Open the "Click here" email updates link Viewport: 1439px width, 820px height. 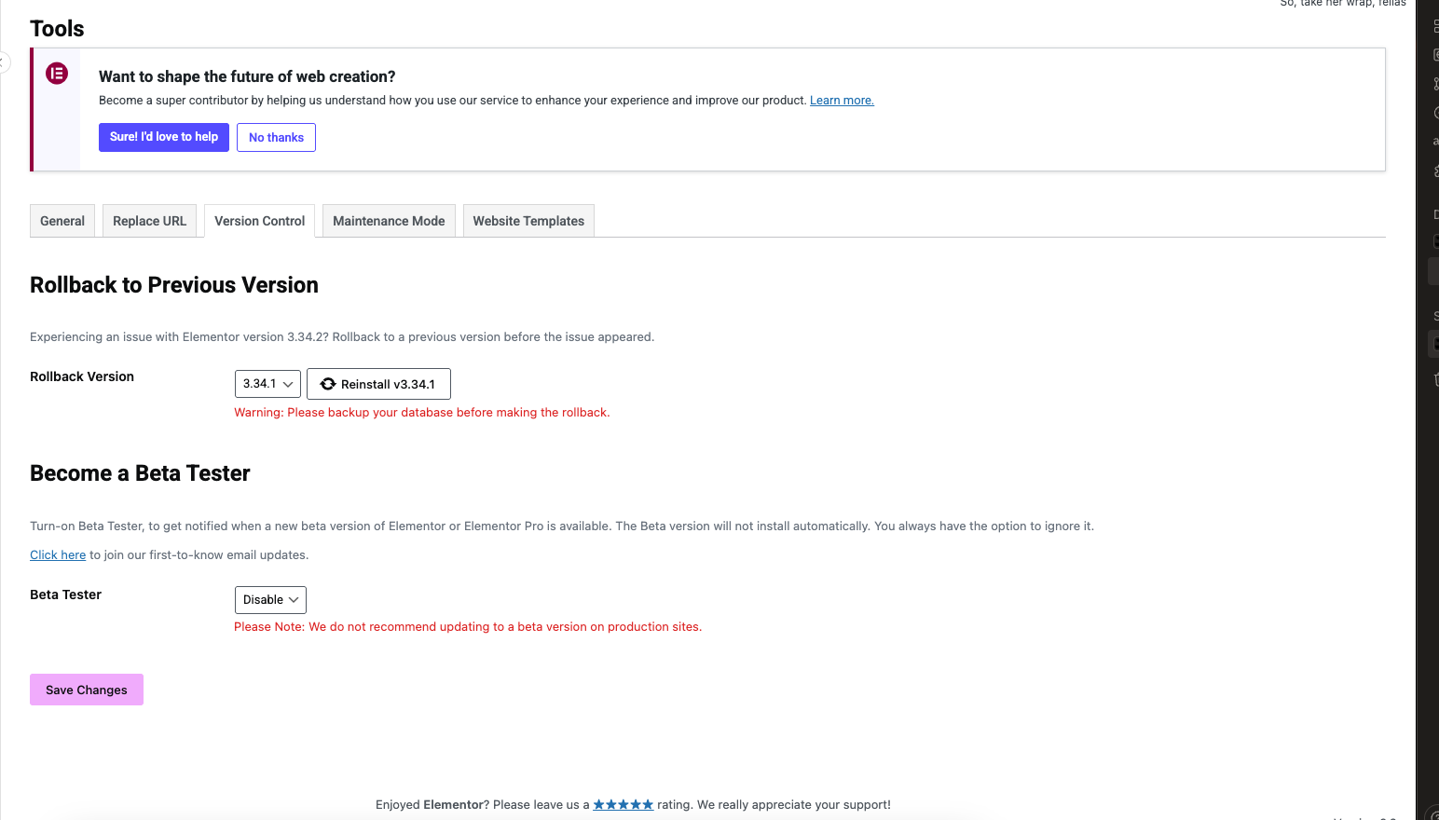pos(58,554)
